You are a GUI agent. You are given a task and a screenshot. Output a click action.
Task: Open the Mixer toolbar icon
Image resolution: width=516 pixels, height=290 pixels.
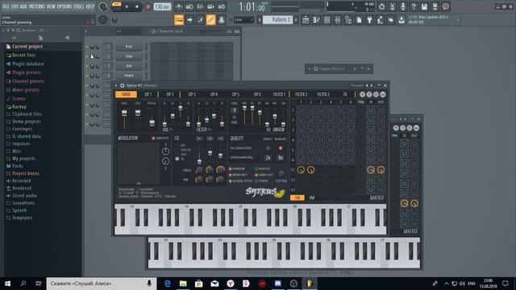pos(337,20)
